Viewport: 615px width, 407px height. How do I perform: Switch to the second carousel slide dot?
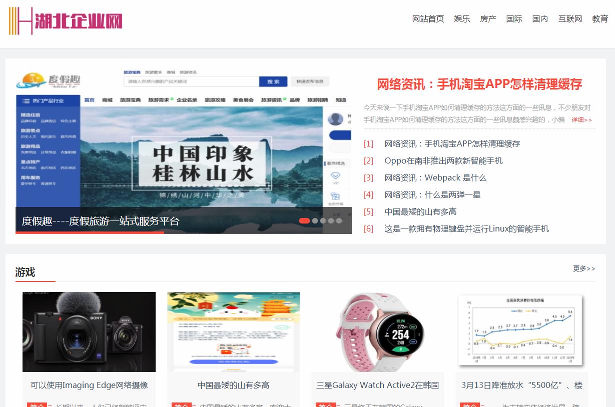(315, 220)
